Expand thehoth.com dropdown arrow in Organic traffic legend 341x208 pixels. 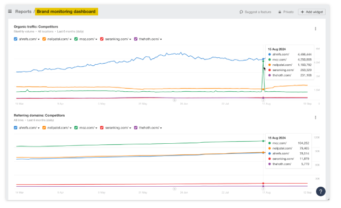coord(161,39)
